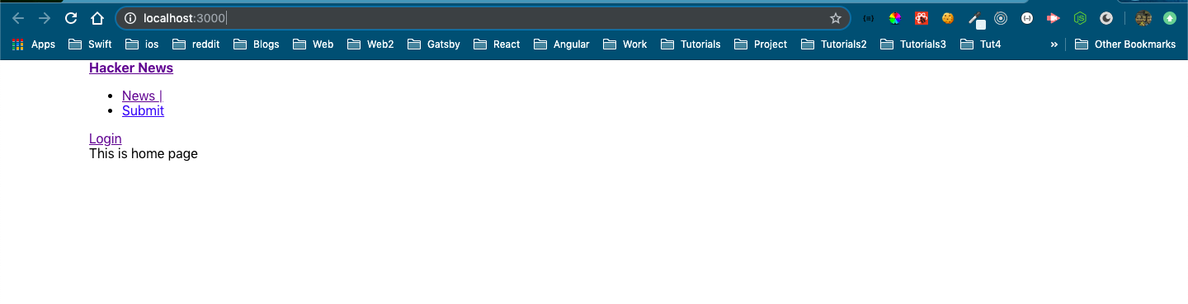
Task: Open the Project bookmarks folder
Action: pos(761,44)
